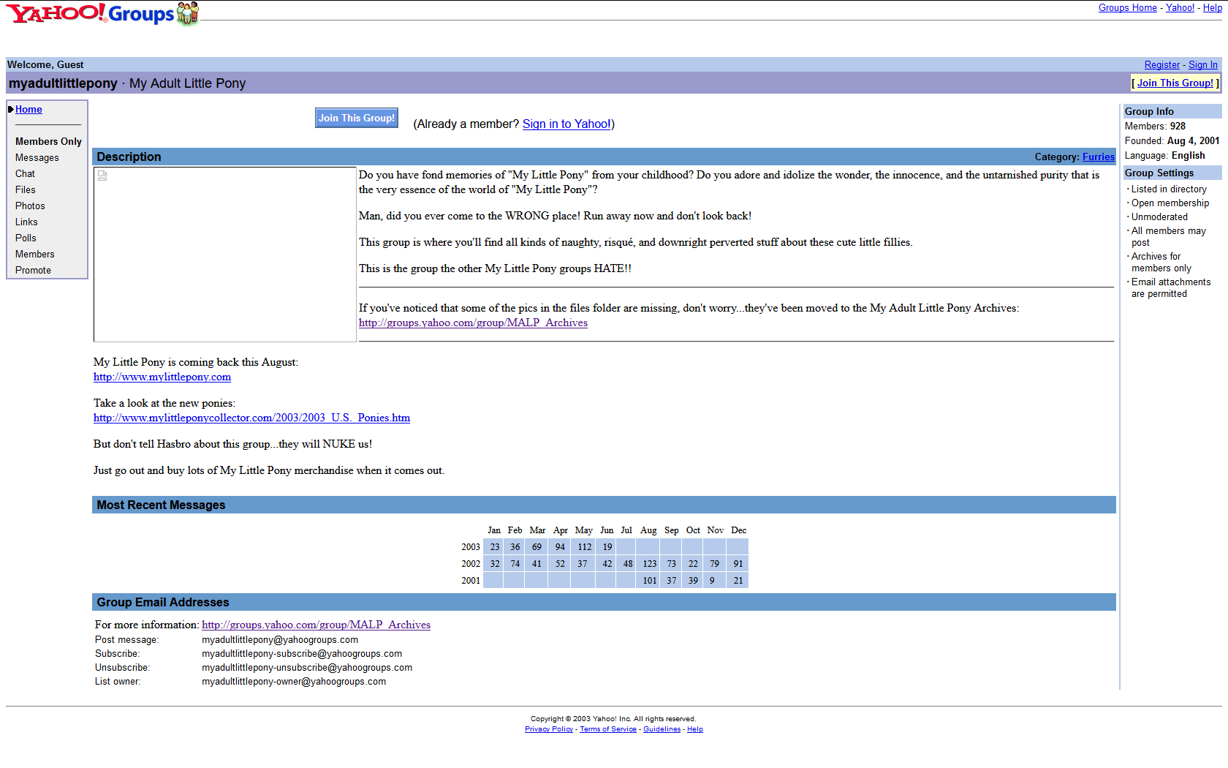The width and height of the screenshot is (1228, 768).
Task: Click the myadultlittlepony@yahoogroups.com post address
Action: (280, 640)
